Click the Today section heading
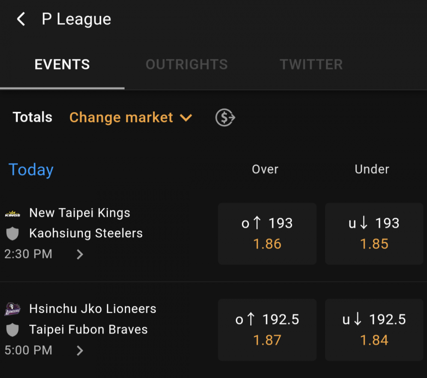 pos(31,170)
